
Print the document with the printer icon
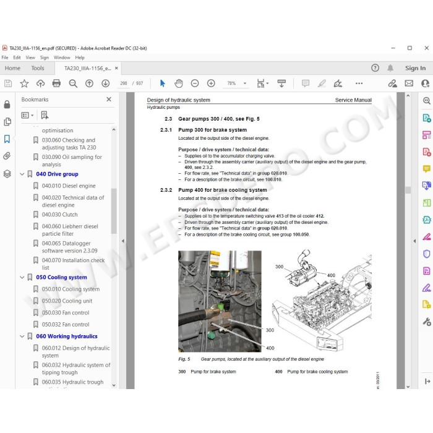coord(56,83)
